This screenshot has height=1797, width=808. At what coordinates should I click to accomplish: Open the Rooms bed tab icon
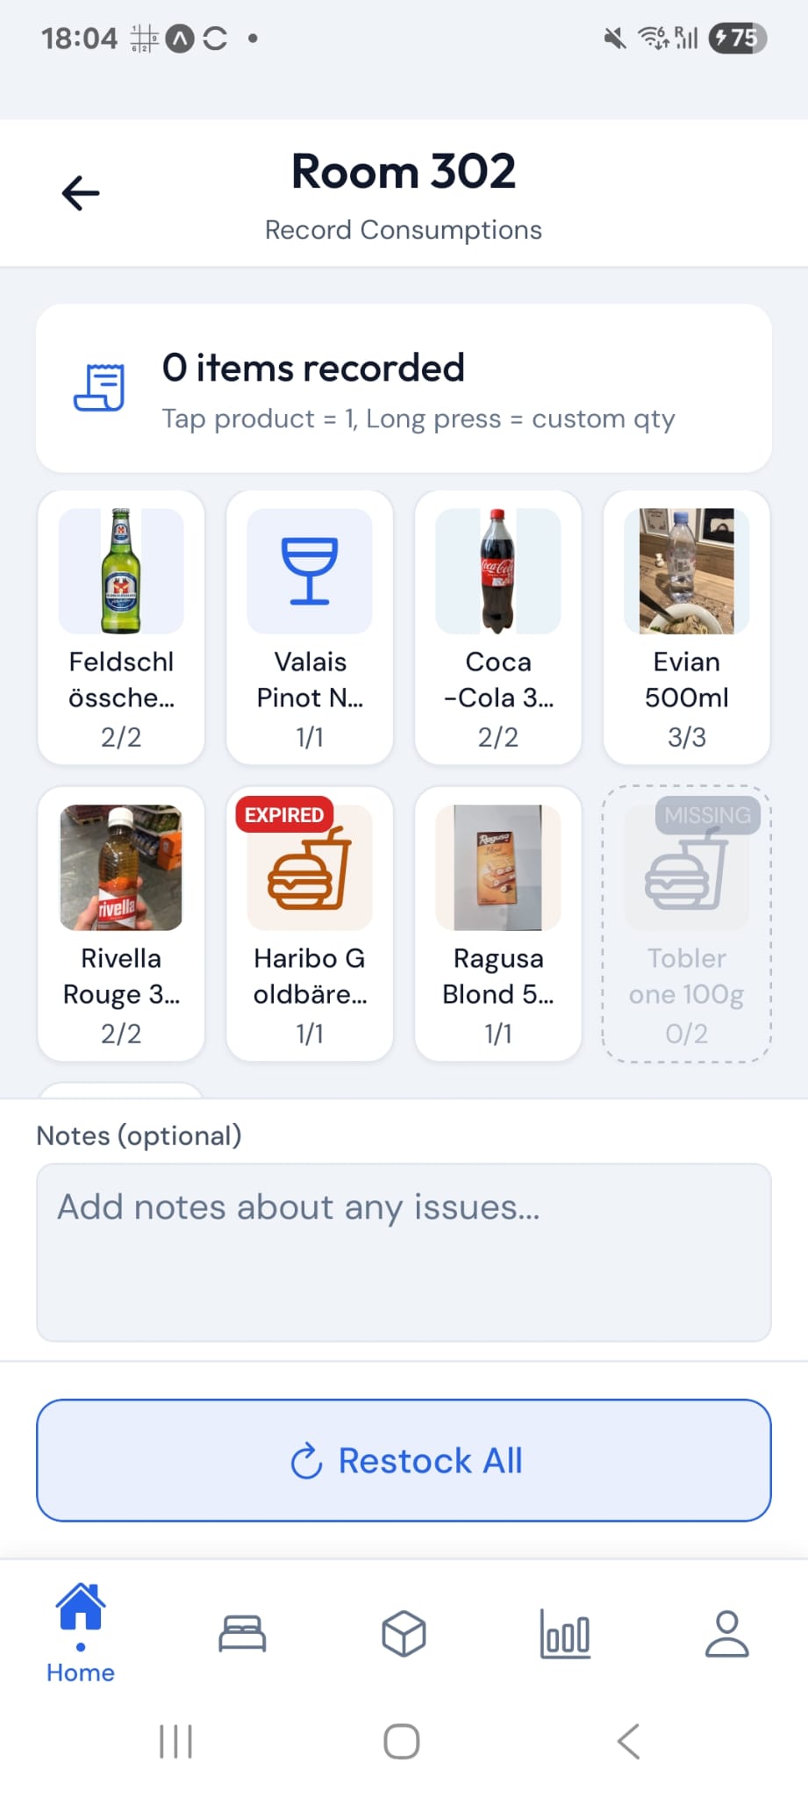[242, 1634]
